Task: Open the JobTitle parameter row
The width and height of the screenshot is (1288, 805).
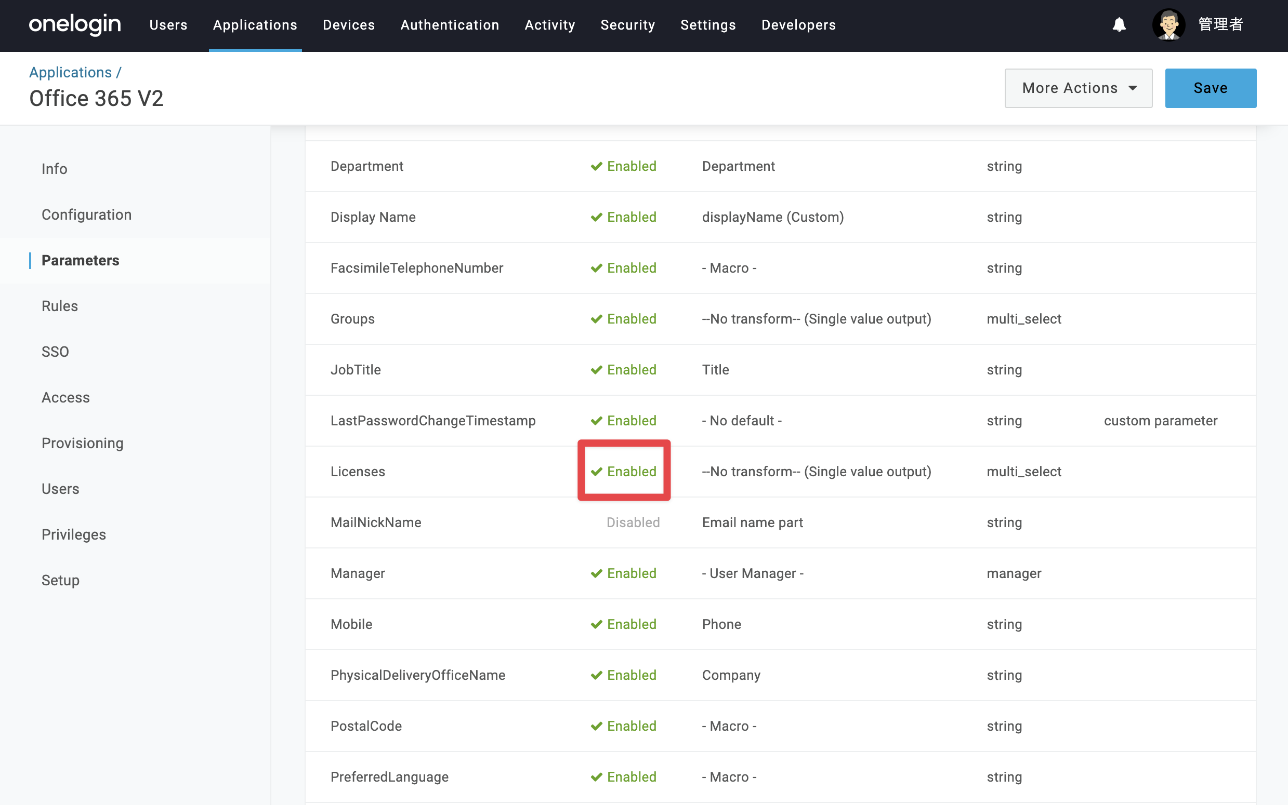Action: (x=780, y=370)
